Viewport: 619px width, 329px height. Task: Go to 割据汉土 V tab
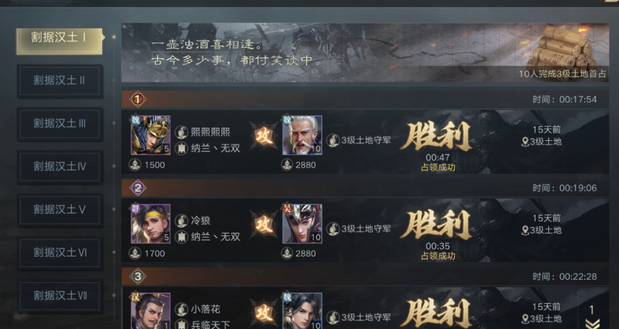(59, 209)
